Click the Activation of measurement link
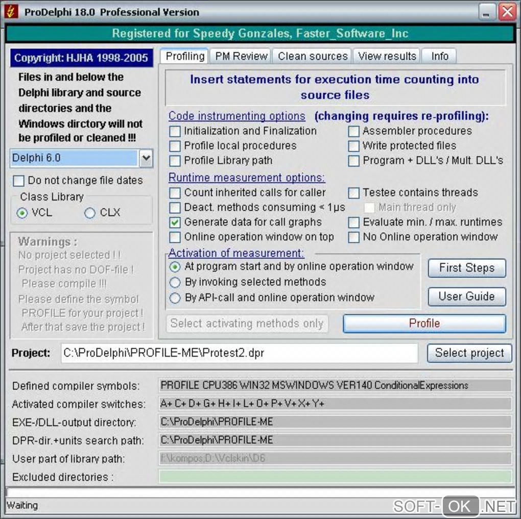The height and width of the screenshot is (519, 521). tap(236, 253)
